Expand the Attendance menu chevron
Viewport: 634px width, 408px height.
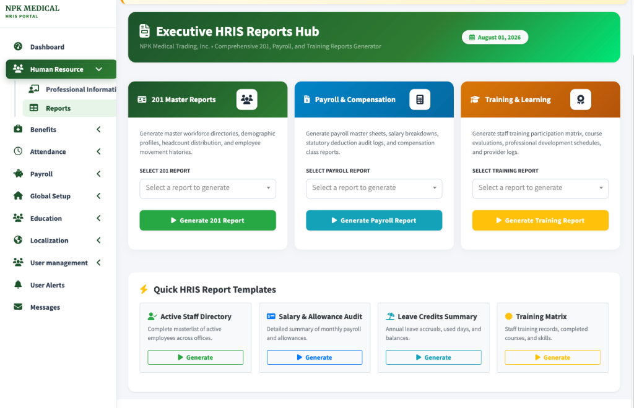98,151
